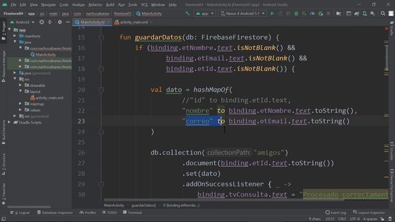Open Project panel settings gear
Viewport: 395px width, 222px height.
(x=60, y=22)
